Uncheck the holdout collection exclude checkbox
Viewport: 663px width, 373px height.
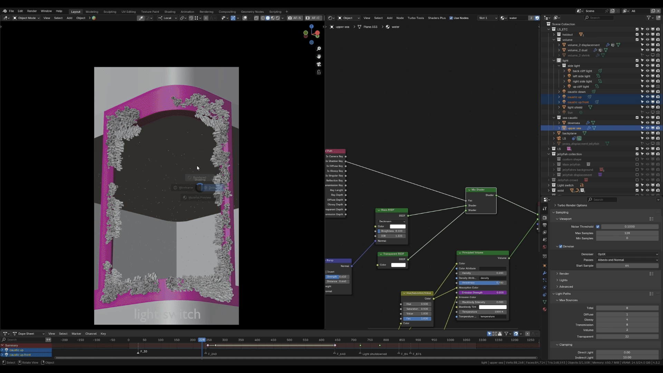[x=637, y=35]
